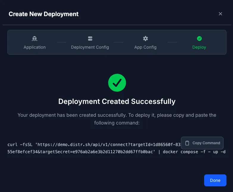Click the Create New Deployment title
This screenshot has width=233, height=192.
point(43,14)
